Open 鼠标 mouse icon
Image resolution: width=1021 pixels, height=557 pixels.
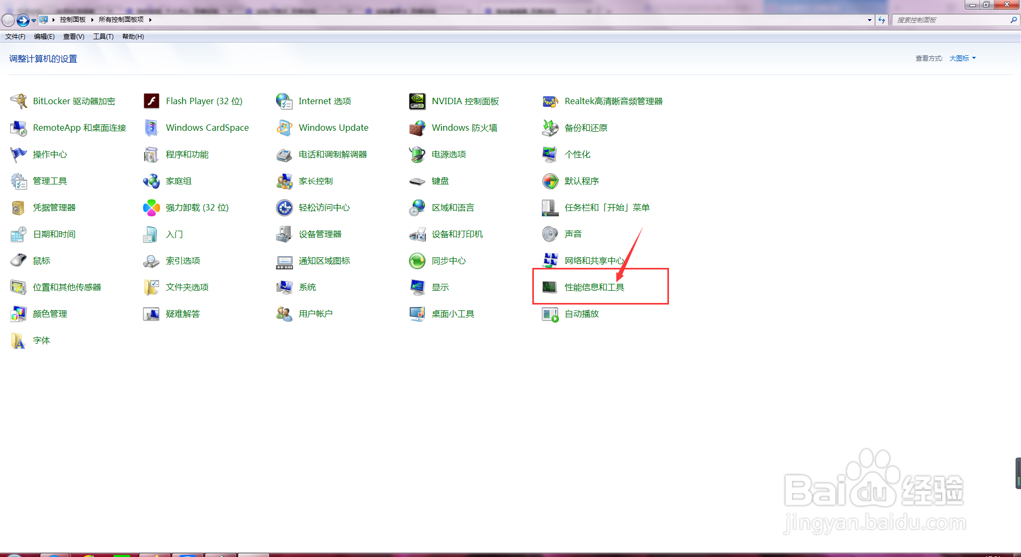19,260
